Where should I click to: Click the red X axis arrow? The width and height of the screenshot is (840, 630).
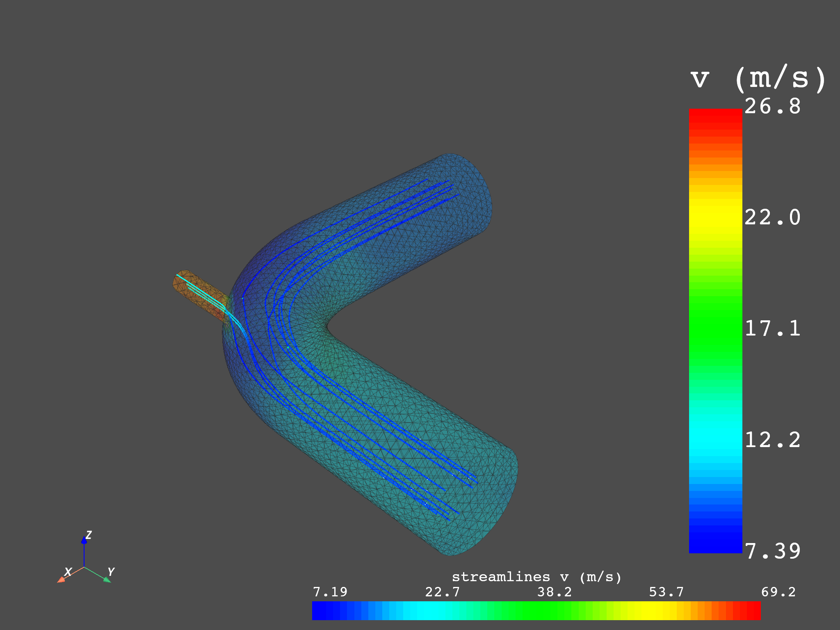click(70, 574)
